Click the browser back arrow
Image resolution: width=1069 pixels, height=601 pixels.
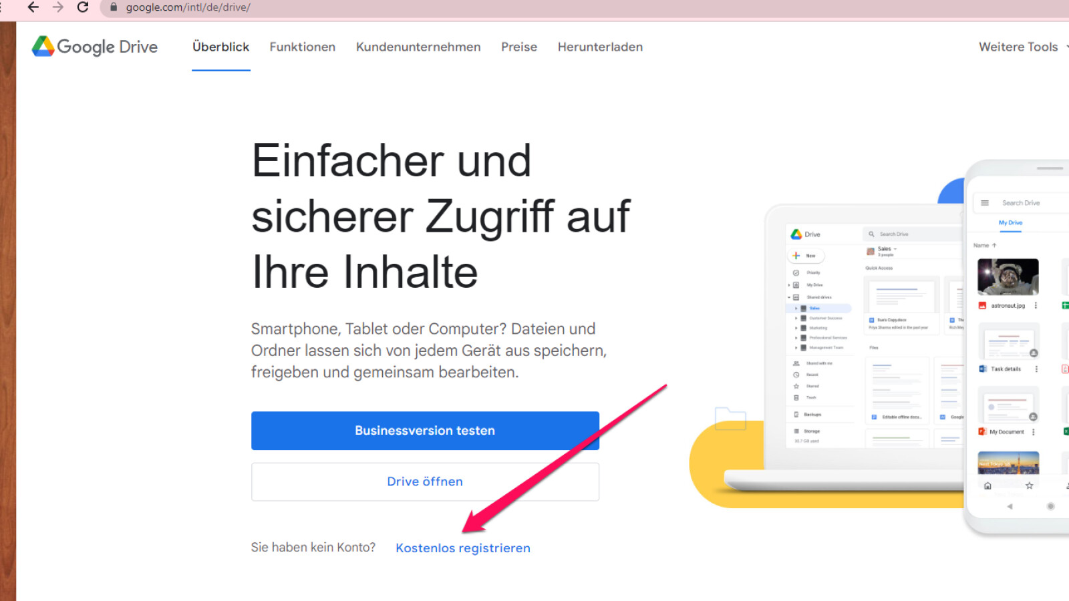point(33,7)
